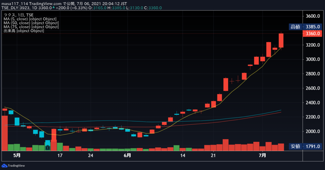Click the '24' date axis label
Screen dimensions: 325x170
tap(90, 155)
